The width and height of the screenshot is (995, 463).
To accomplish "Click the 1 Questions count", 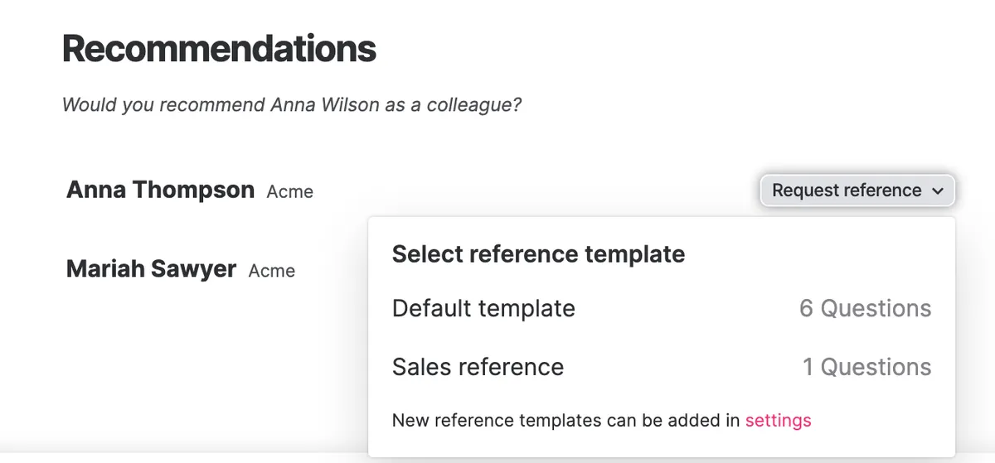I will (x=866, y=367).
